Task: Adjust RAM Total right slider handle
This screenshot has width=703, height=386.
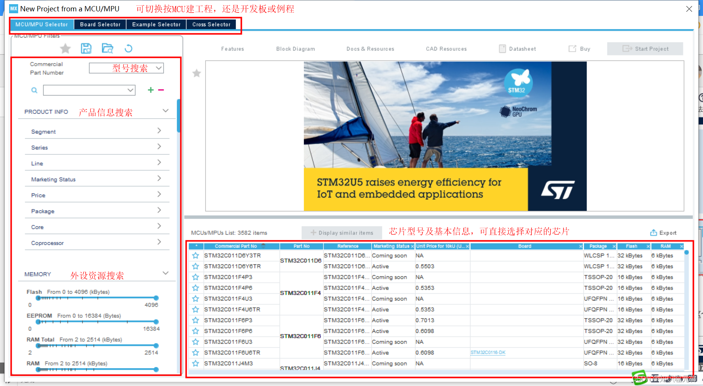Action: [156, 346]
